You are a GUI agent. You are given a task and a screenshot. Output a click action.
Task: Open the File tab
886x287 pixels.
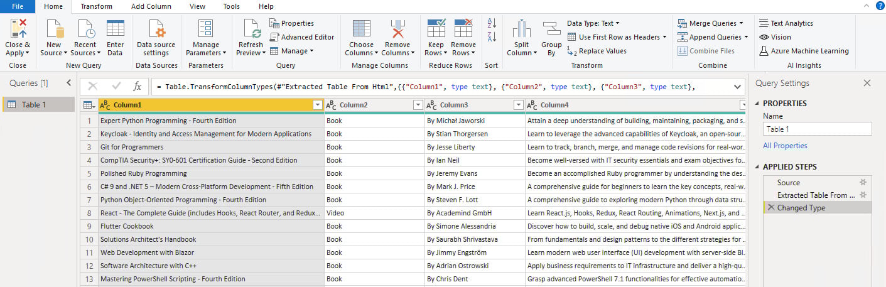click(x=18, y=6)
